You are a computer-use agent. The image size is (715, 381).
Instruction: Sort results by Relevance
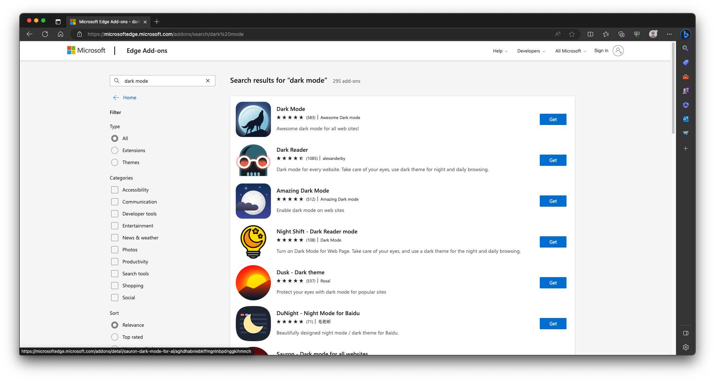[x=115, y=325]
